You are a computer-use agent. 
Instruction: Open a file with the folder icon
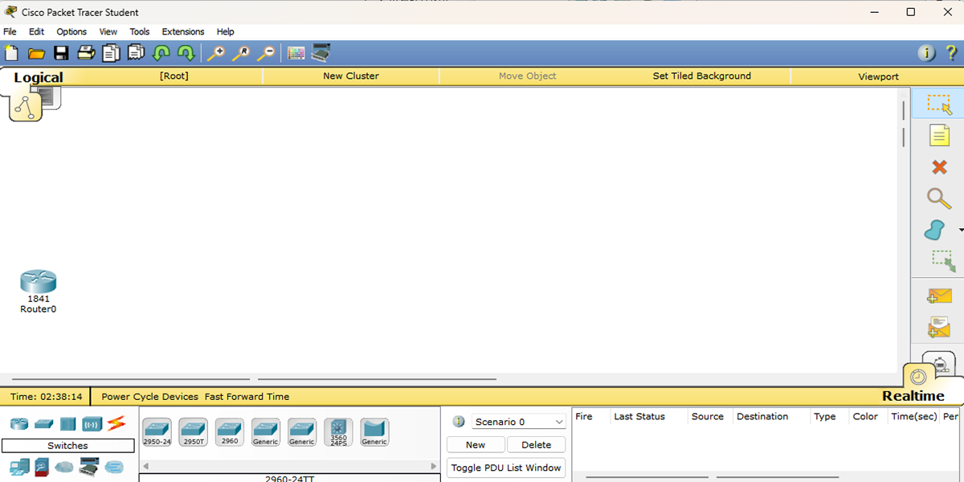tap(36, 53)
